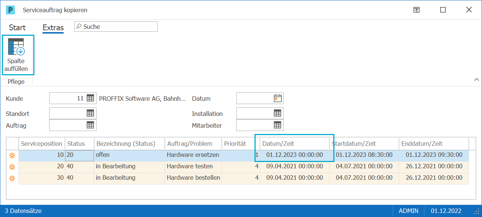This screenshot has width=482, height=217.
Task: Click the ribbon display options icon
Action: (x=417, y=10)
